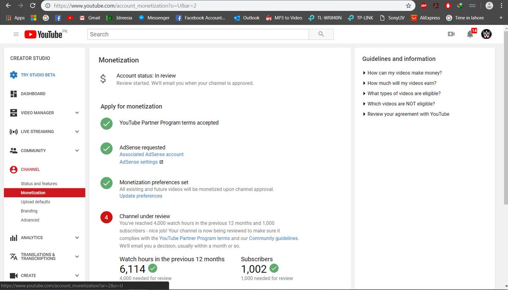
Task: Click Associated AdSense account link
Action: 152,155
